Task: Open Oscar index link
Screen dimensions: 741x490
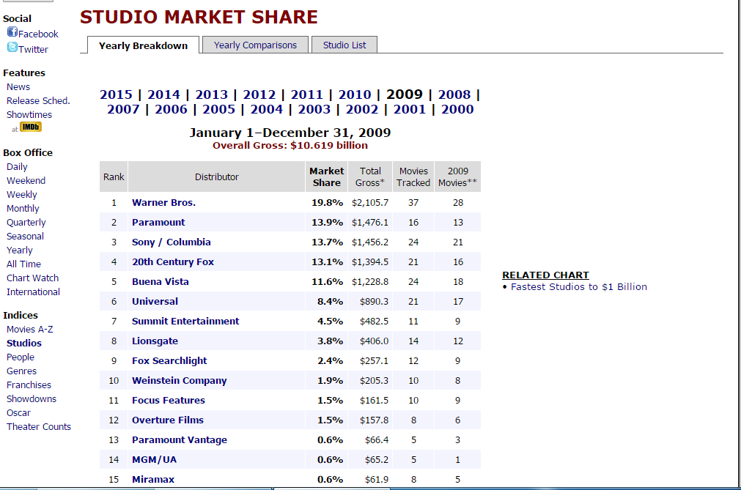Action: [18, 412]
